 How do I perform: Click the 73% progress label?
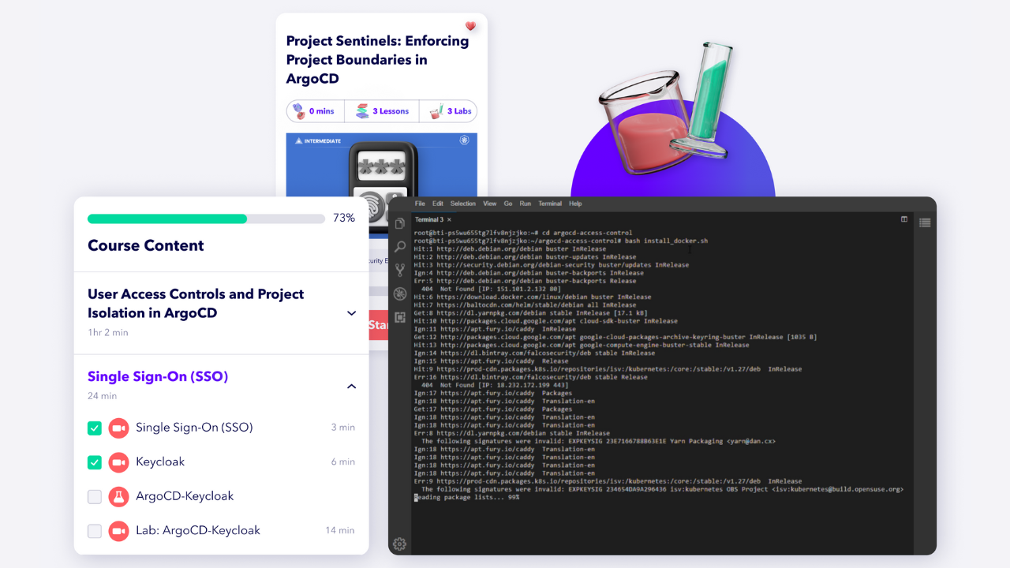[x=343, y=219]
